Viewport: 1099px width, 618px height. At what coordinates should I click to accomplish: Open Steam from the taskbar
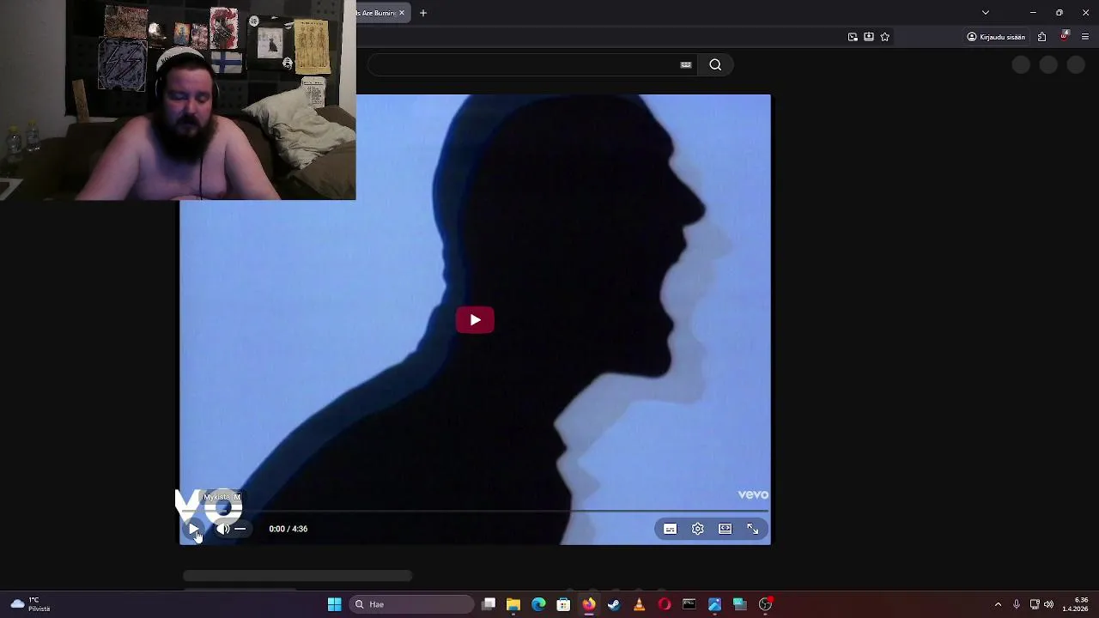614,604
